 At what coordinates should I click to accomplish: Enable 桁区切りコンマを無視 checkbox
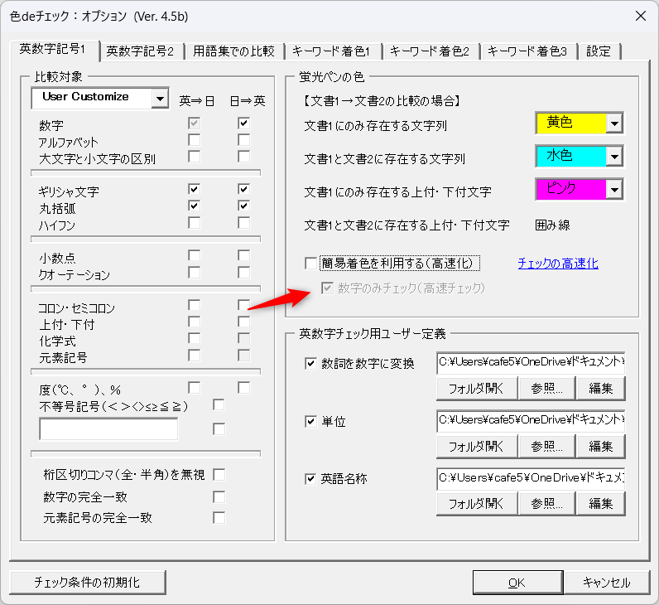click(x=219, y=475)
